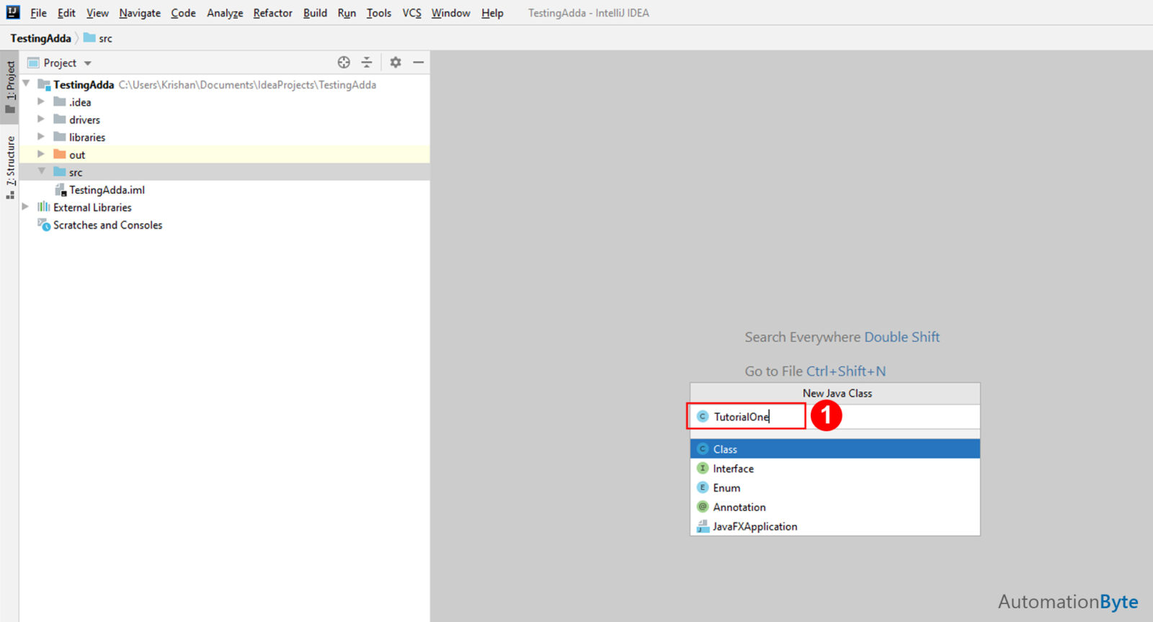Expand the out folder
This screenshot has height=622, width=1153.
pos(41,153)
